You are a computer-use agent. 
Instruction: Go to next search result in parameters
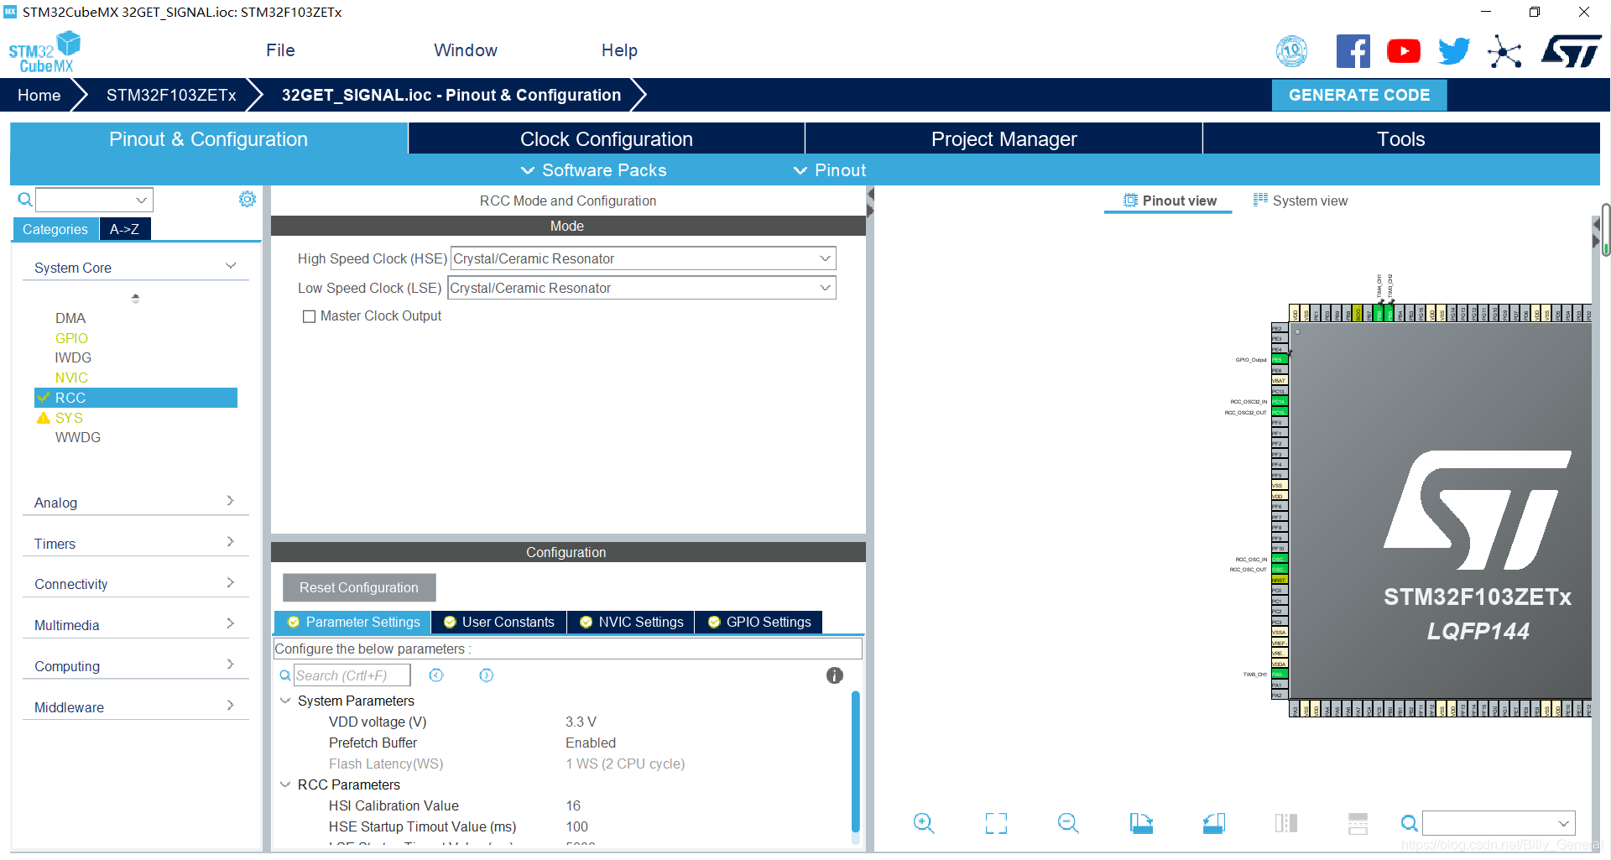click(487, 675)
